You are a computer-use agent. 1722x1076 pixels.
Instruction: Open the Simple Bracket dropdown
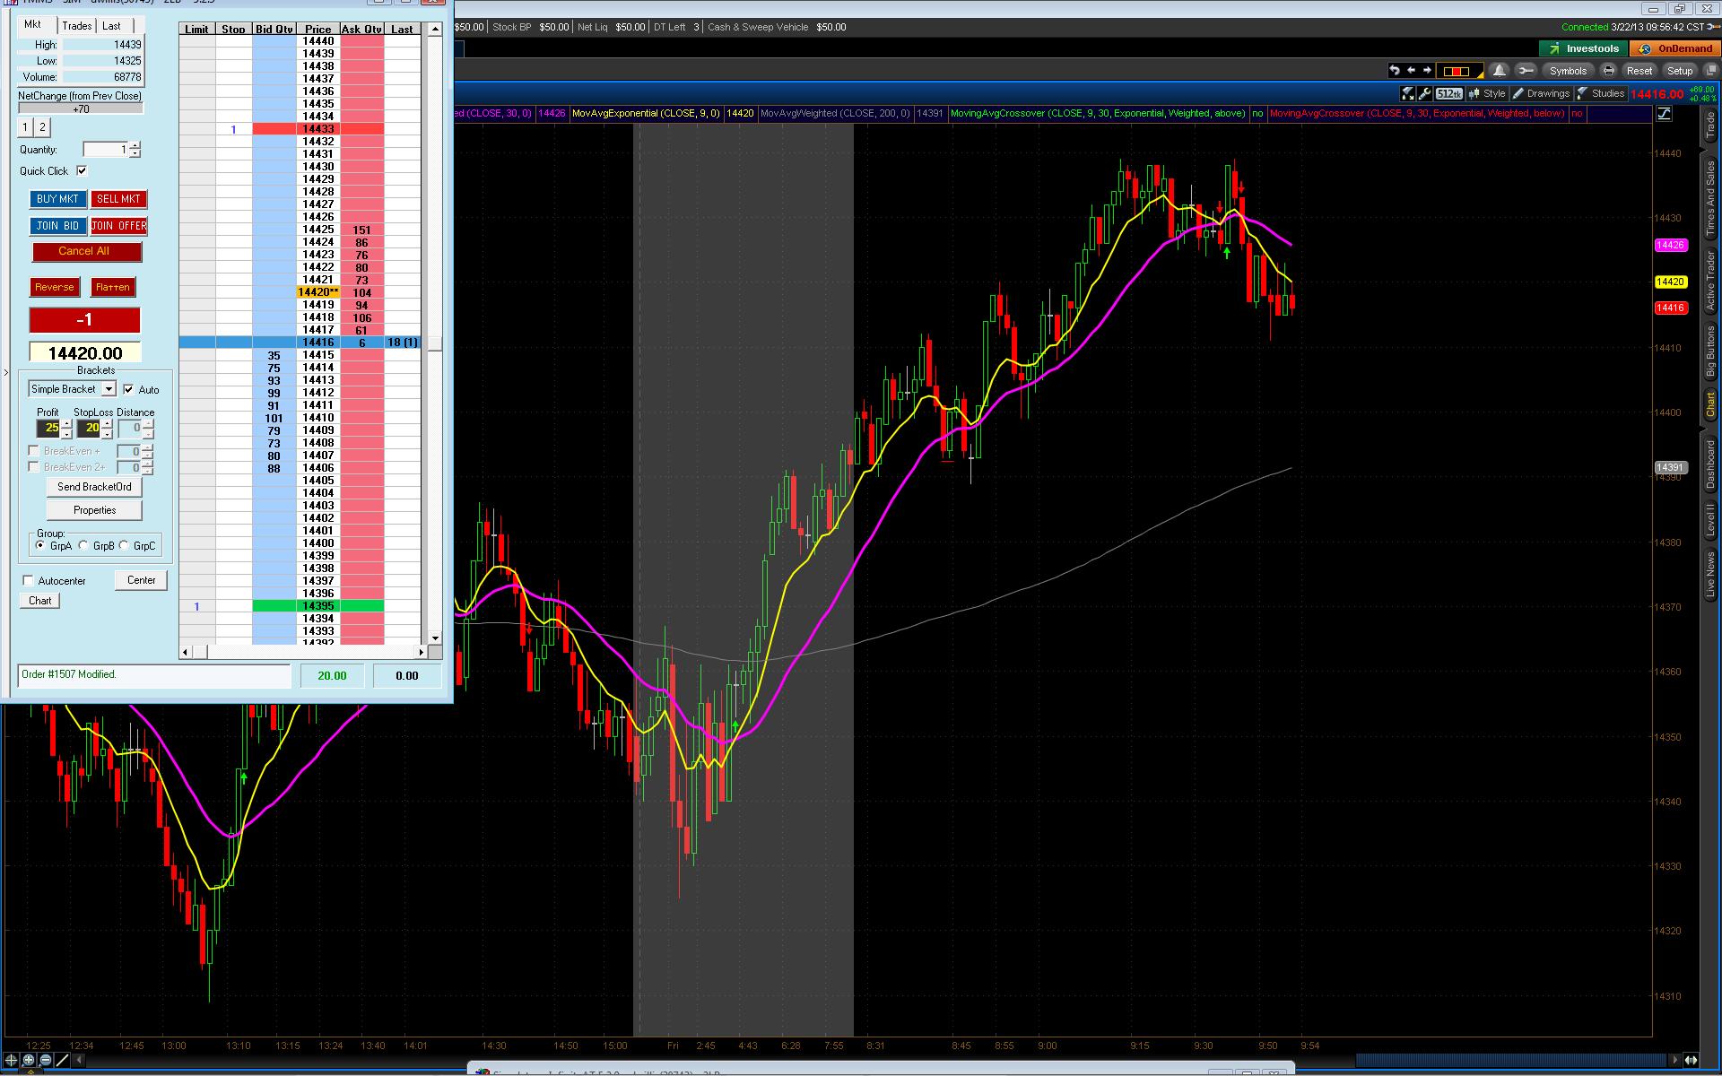click(x=109, y=389)
